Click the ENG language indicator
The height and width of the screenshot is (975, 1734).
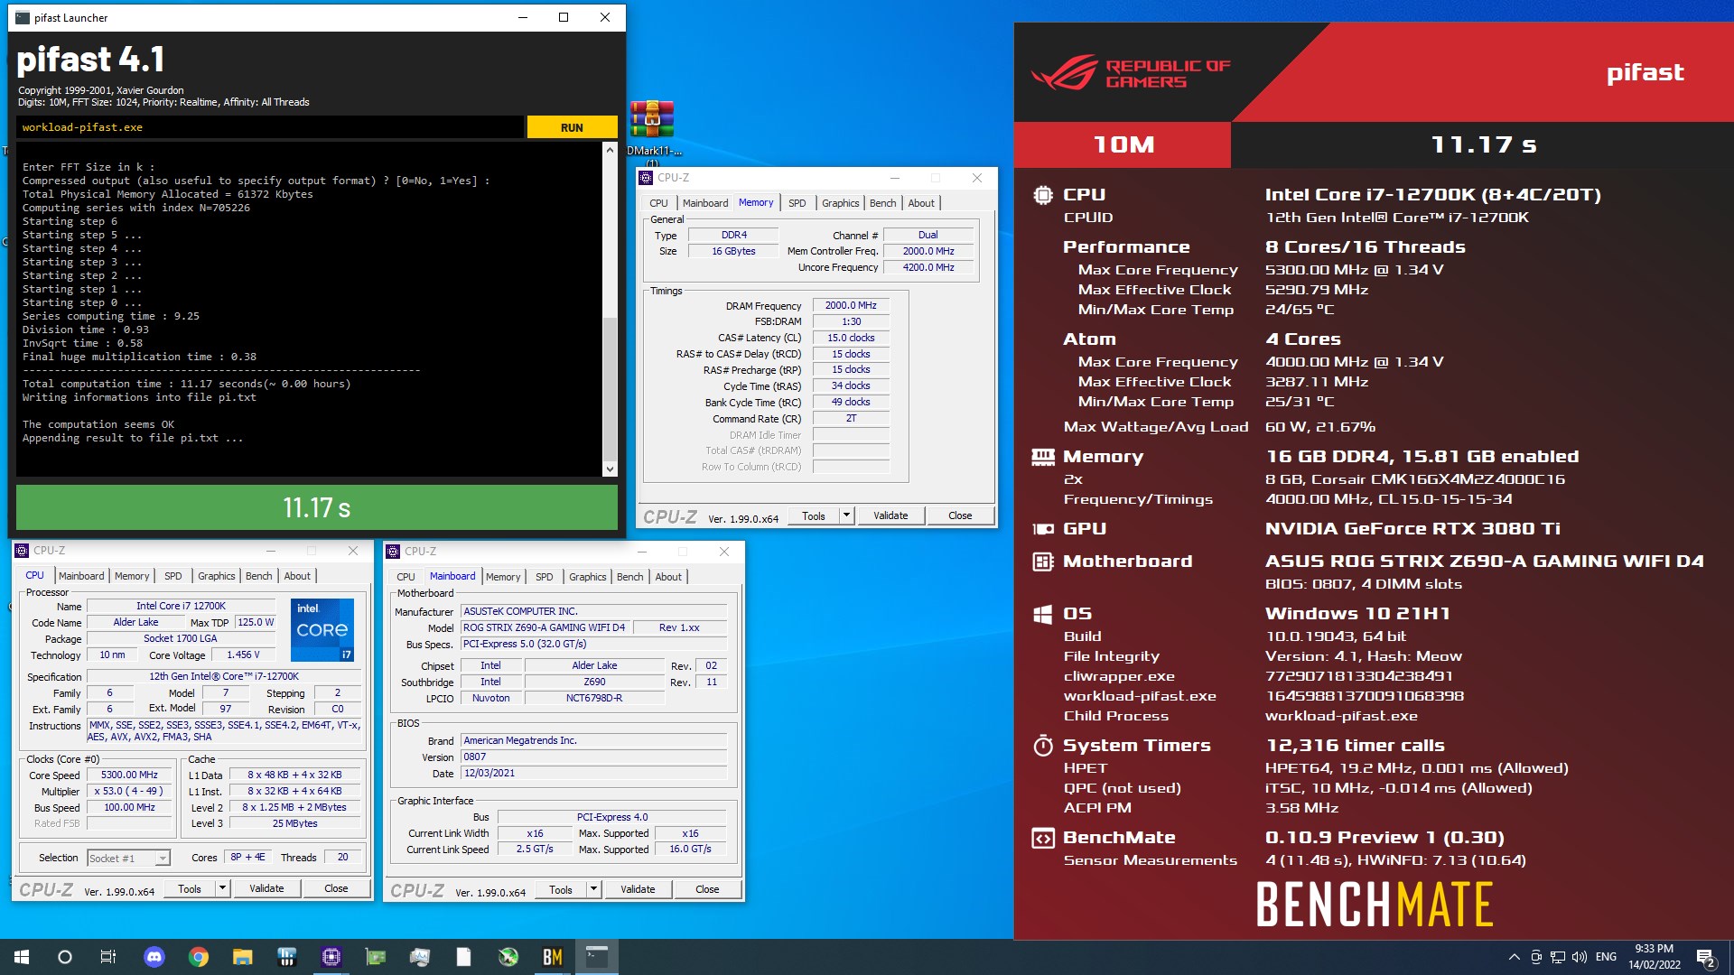1606,957
